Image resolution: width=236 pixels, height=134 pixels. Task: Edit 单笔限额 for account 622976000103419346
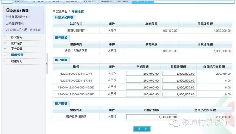tap(143, 74)
